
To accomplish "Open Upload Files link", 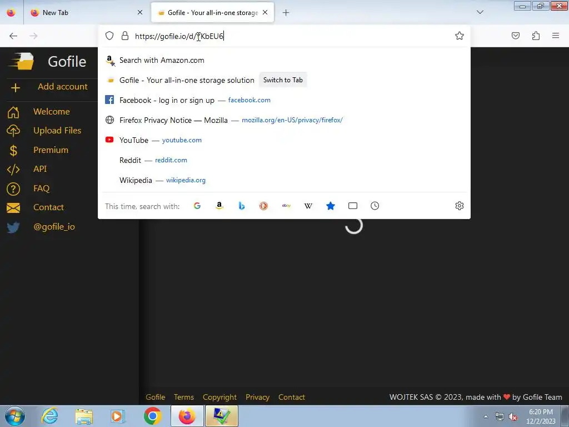I will pyautogui.click(x=57, y=130).
